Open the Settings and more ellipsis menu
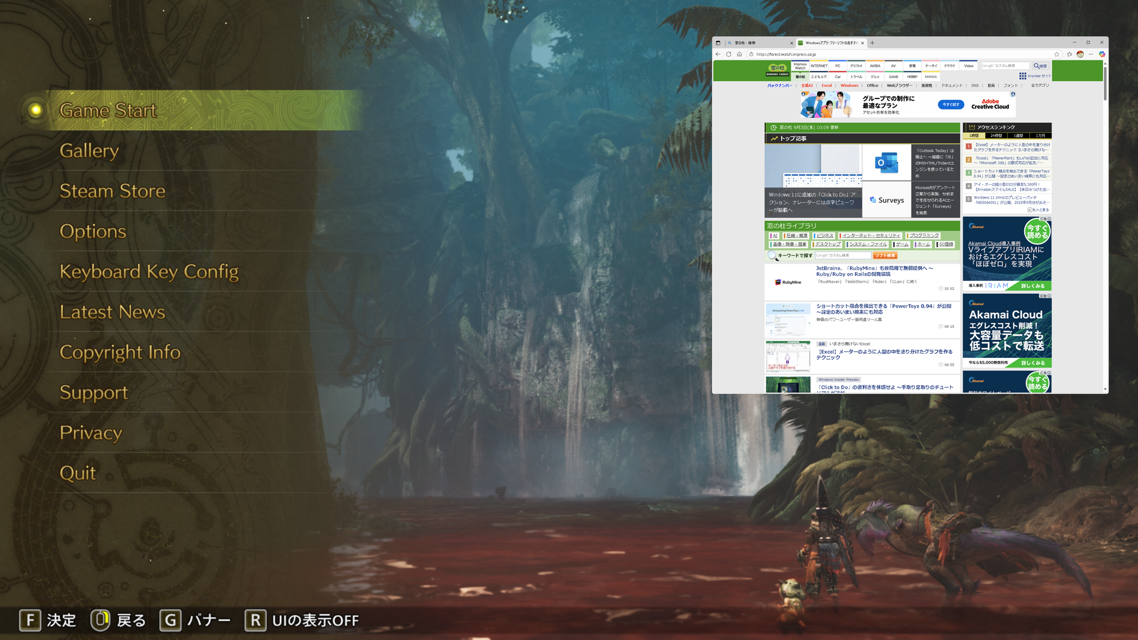This screenshot has height=640, width=1138. [x=1091, y=54]
